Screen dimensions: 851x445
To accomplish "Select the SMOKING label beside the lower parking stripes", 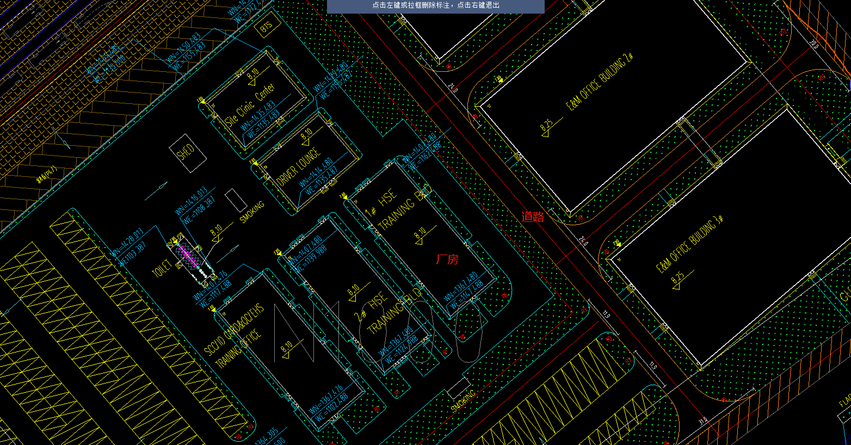I will click(x=463, y=401).
